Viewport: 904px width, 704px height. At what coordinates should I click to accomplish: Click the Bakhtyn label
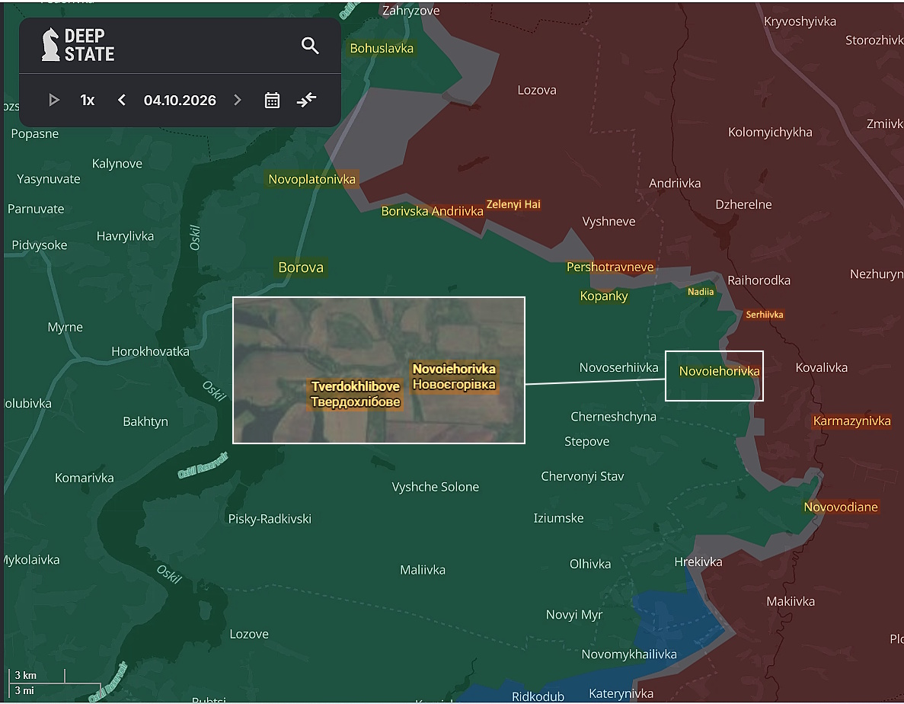[x=145, y=422]
